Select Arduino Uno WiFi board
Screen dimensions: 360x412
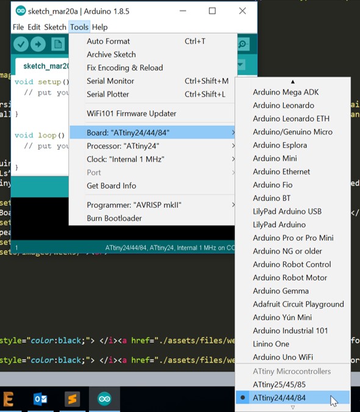[x=293, y=357]
